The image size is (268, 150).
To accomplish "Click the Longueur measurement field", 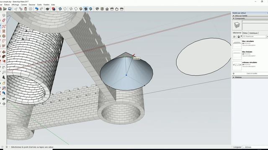I will click(255, 147).
